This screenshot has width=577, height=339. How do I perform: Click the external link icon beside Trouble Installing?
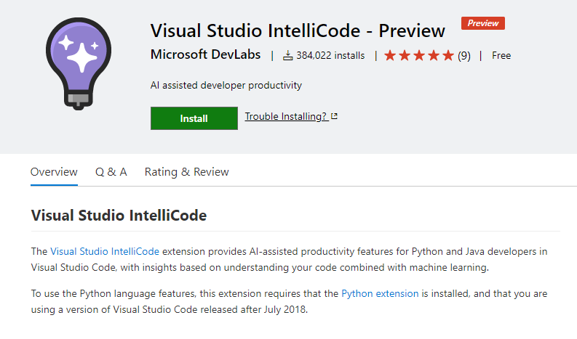tap(334, 116)
